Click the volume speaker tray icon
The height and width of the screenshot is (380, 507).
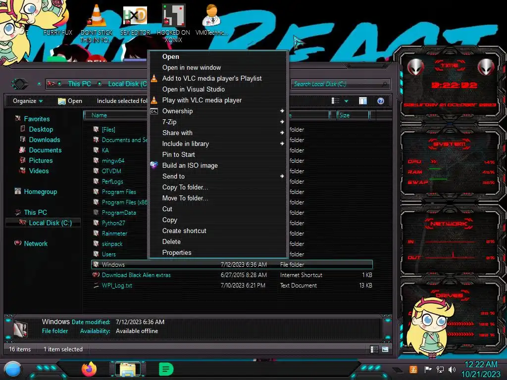[x=452, y=369]
